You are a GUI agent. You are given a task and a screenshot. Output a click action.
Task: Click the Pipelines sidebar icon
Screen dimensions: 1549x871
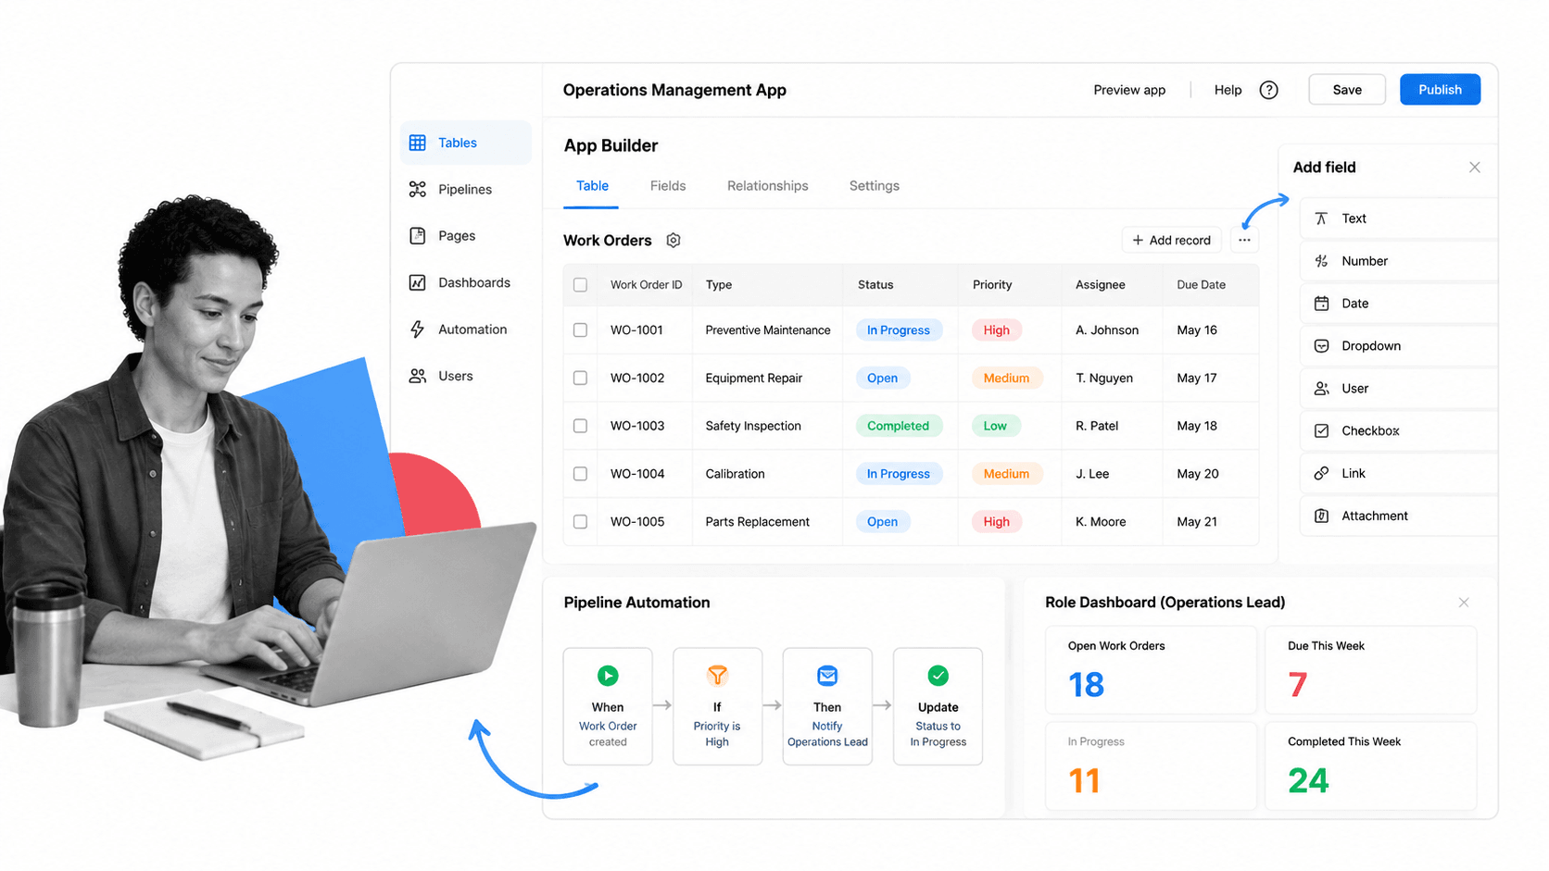click(x=418, y=189)
